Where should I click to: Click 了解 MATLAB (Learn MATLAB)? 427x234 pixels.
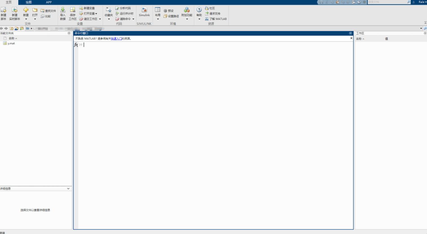(216, 19)
